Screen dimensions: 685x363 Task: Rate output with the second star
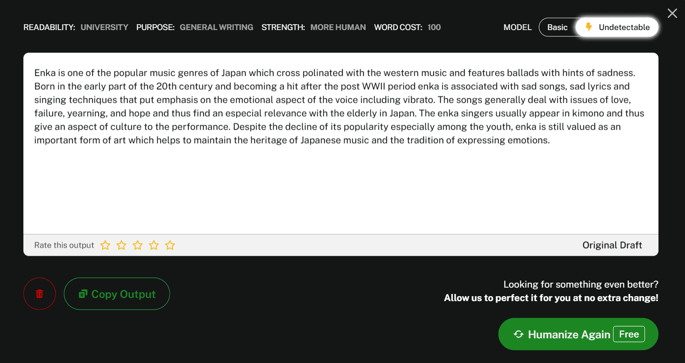click(x=121, y=245)
